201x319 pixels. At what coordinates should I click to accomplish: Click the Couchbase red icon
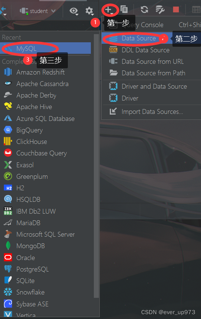coord(8,153)
